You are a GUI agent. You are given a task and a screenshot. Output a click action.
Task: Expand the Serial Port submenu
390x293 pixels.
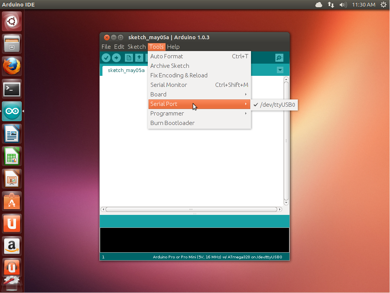[199, 104]
